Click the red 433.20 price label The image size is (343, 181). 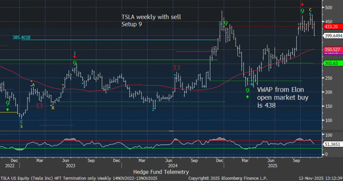330,26
